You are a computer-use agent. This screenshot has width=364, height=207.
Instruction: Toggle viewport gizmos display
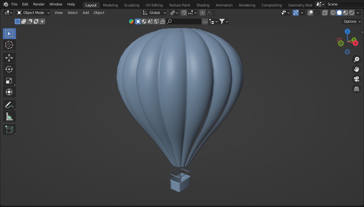tap(295, 13)
